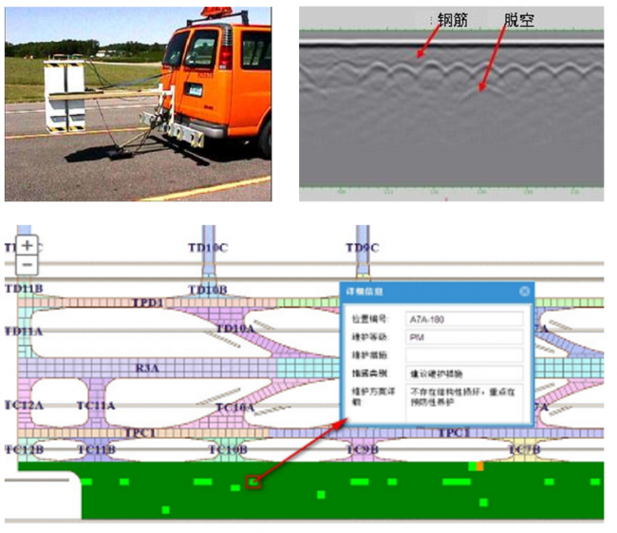Screen dimensions: 617x533
Task: Select the red-outlined cell on green runway
Action: click(x=252, y=482)
